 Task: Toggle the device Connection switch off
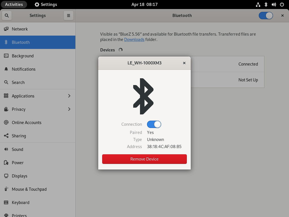click(x=154, y=124)
